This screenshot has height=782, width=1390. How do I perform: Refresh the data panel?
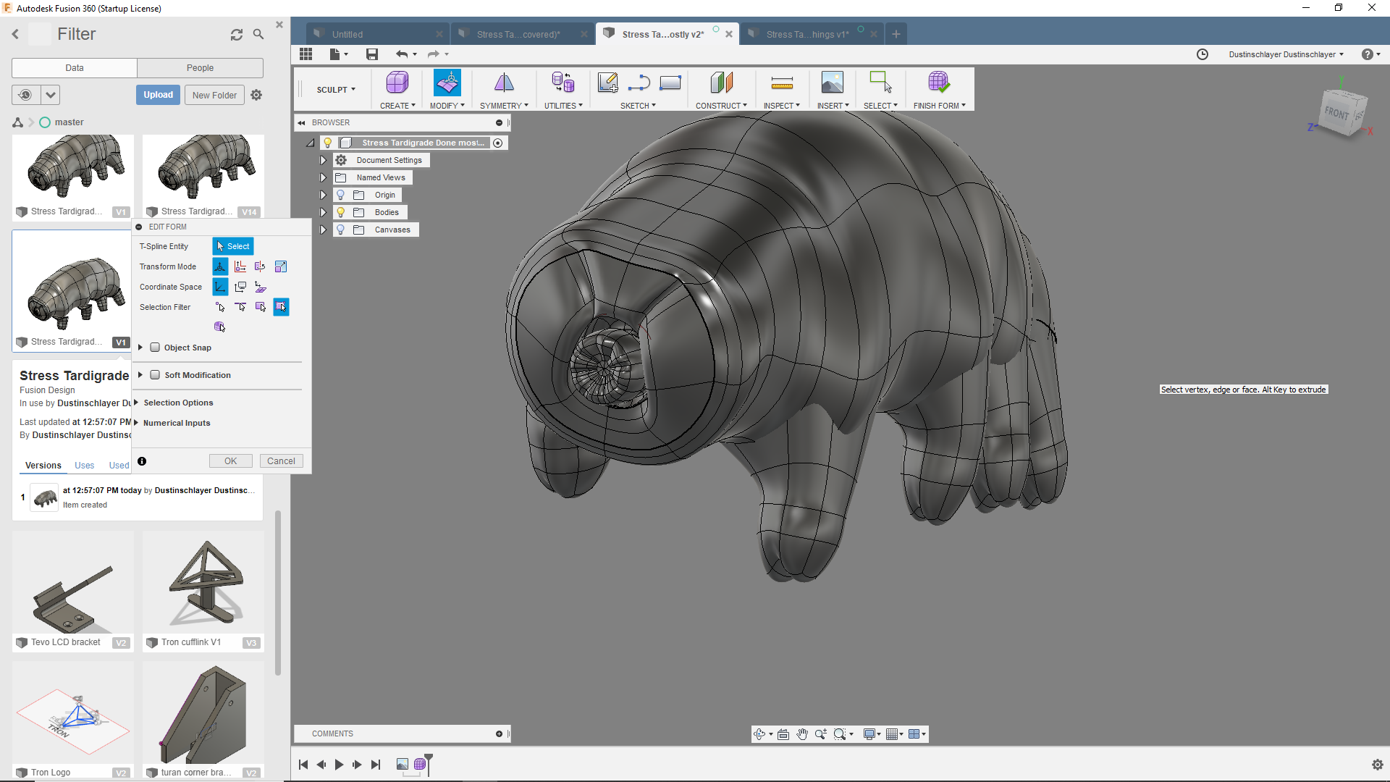click(x=237, y=35)
